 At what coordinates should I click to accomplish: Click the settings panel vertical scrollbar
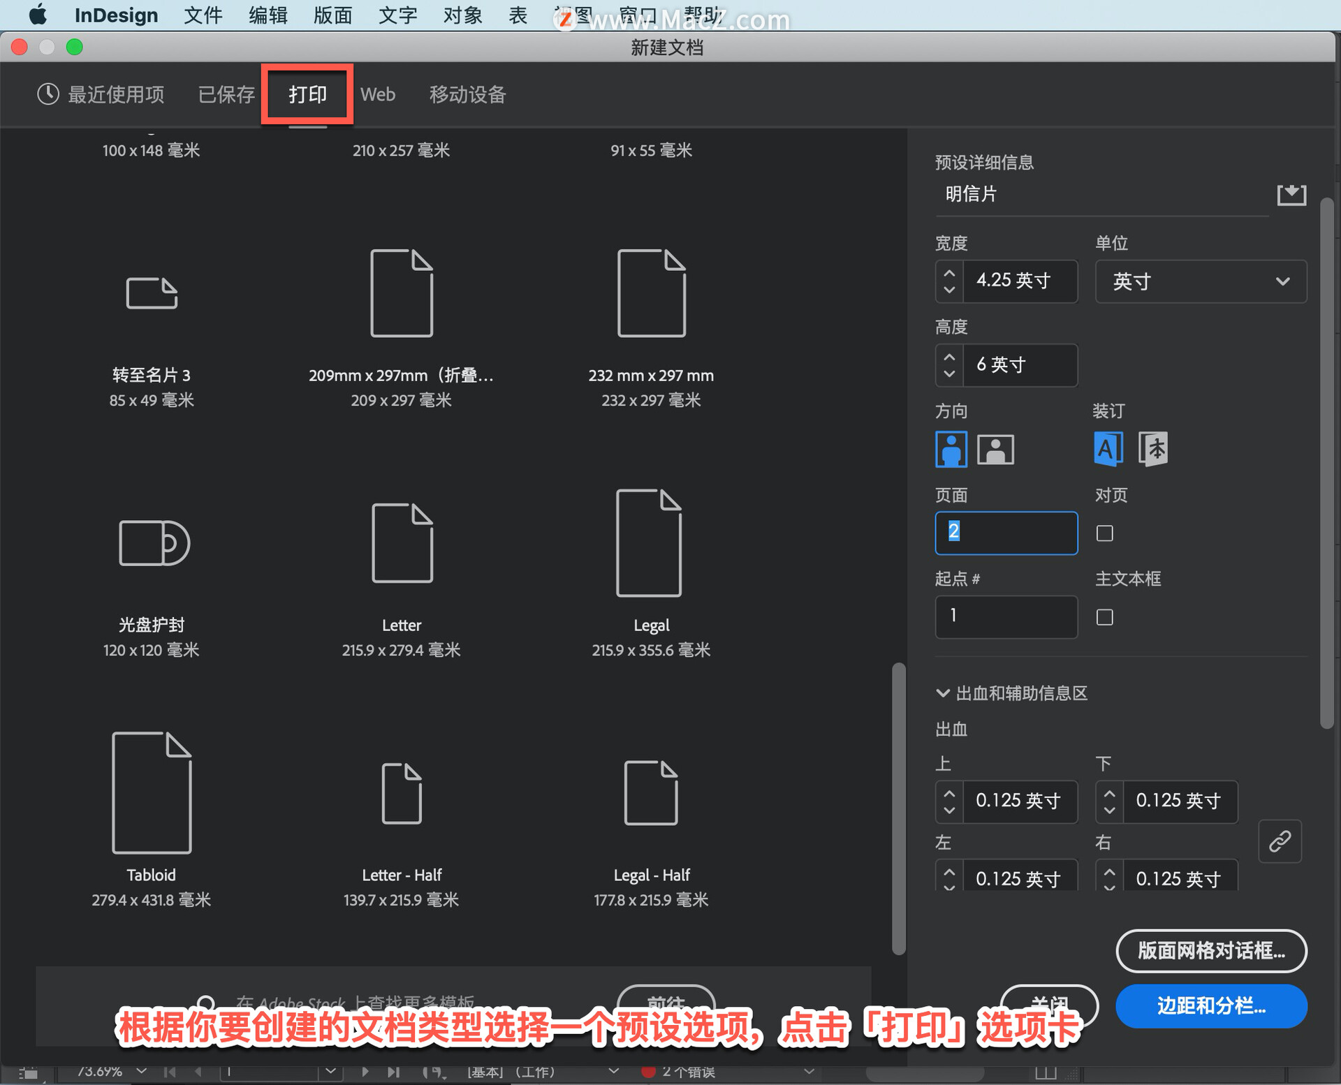click(1327, 464)
